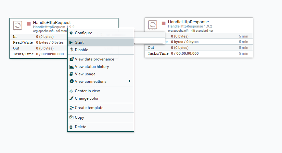Click the HandleHttpRequest processor title
Image resolution: width=282 pixels, height=153 pixels.
click(52, 23)
